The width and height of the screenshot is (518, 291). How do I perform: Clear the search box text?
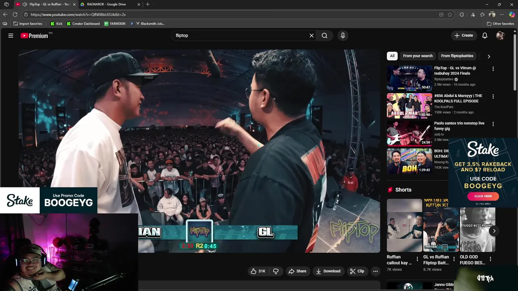pyautogui.click(x=312, y=36)
